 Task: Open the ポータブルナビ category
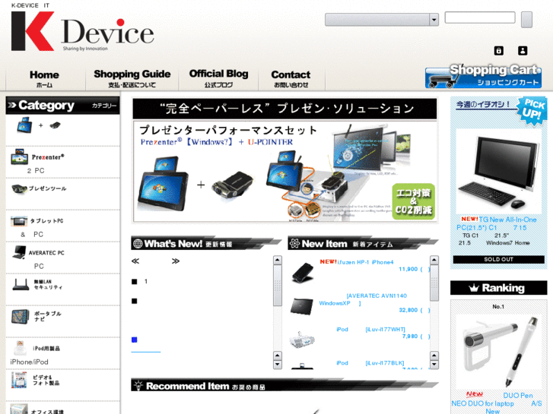pos(37,317)
